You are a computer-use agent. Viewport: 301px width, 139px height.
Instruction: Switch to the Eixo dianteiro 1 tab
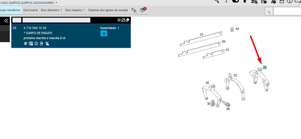[51, 10]
